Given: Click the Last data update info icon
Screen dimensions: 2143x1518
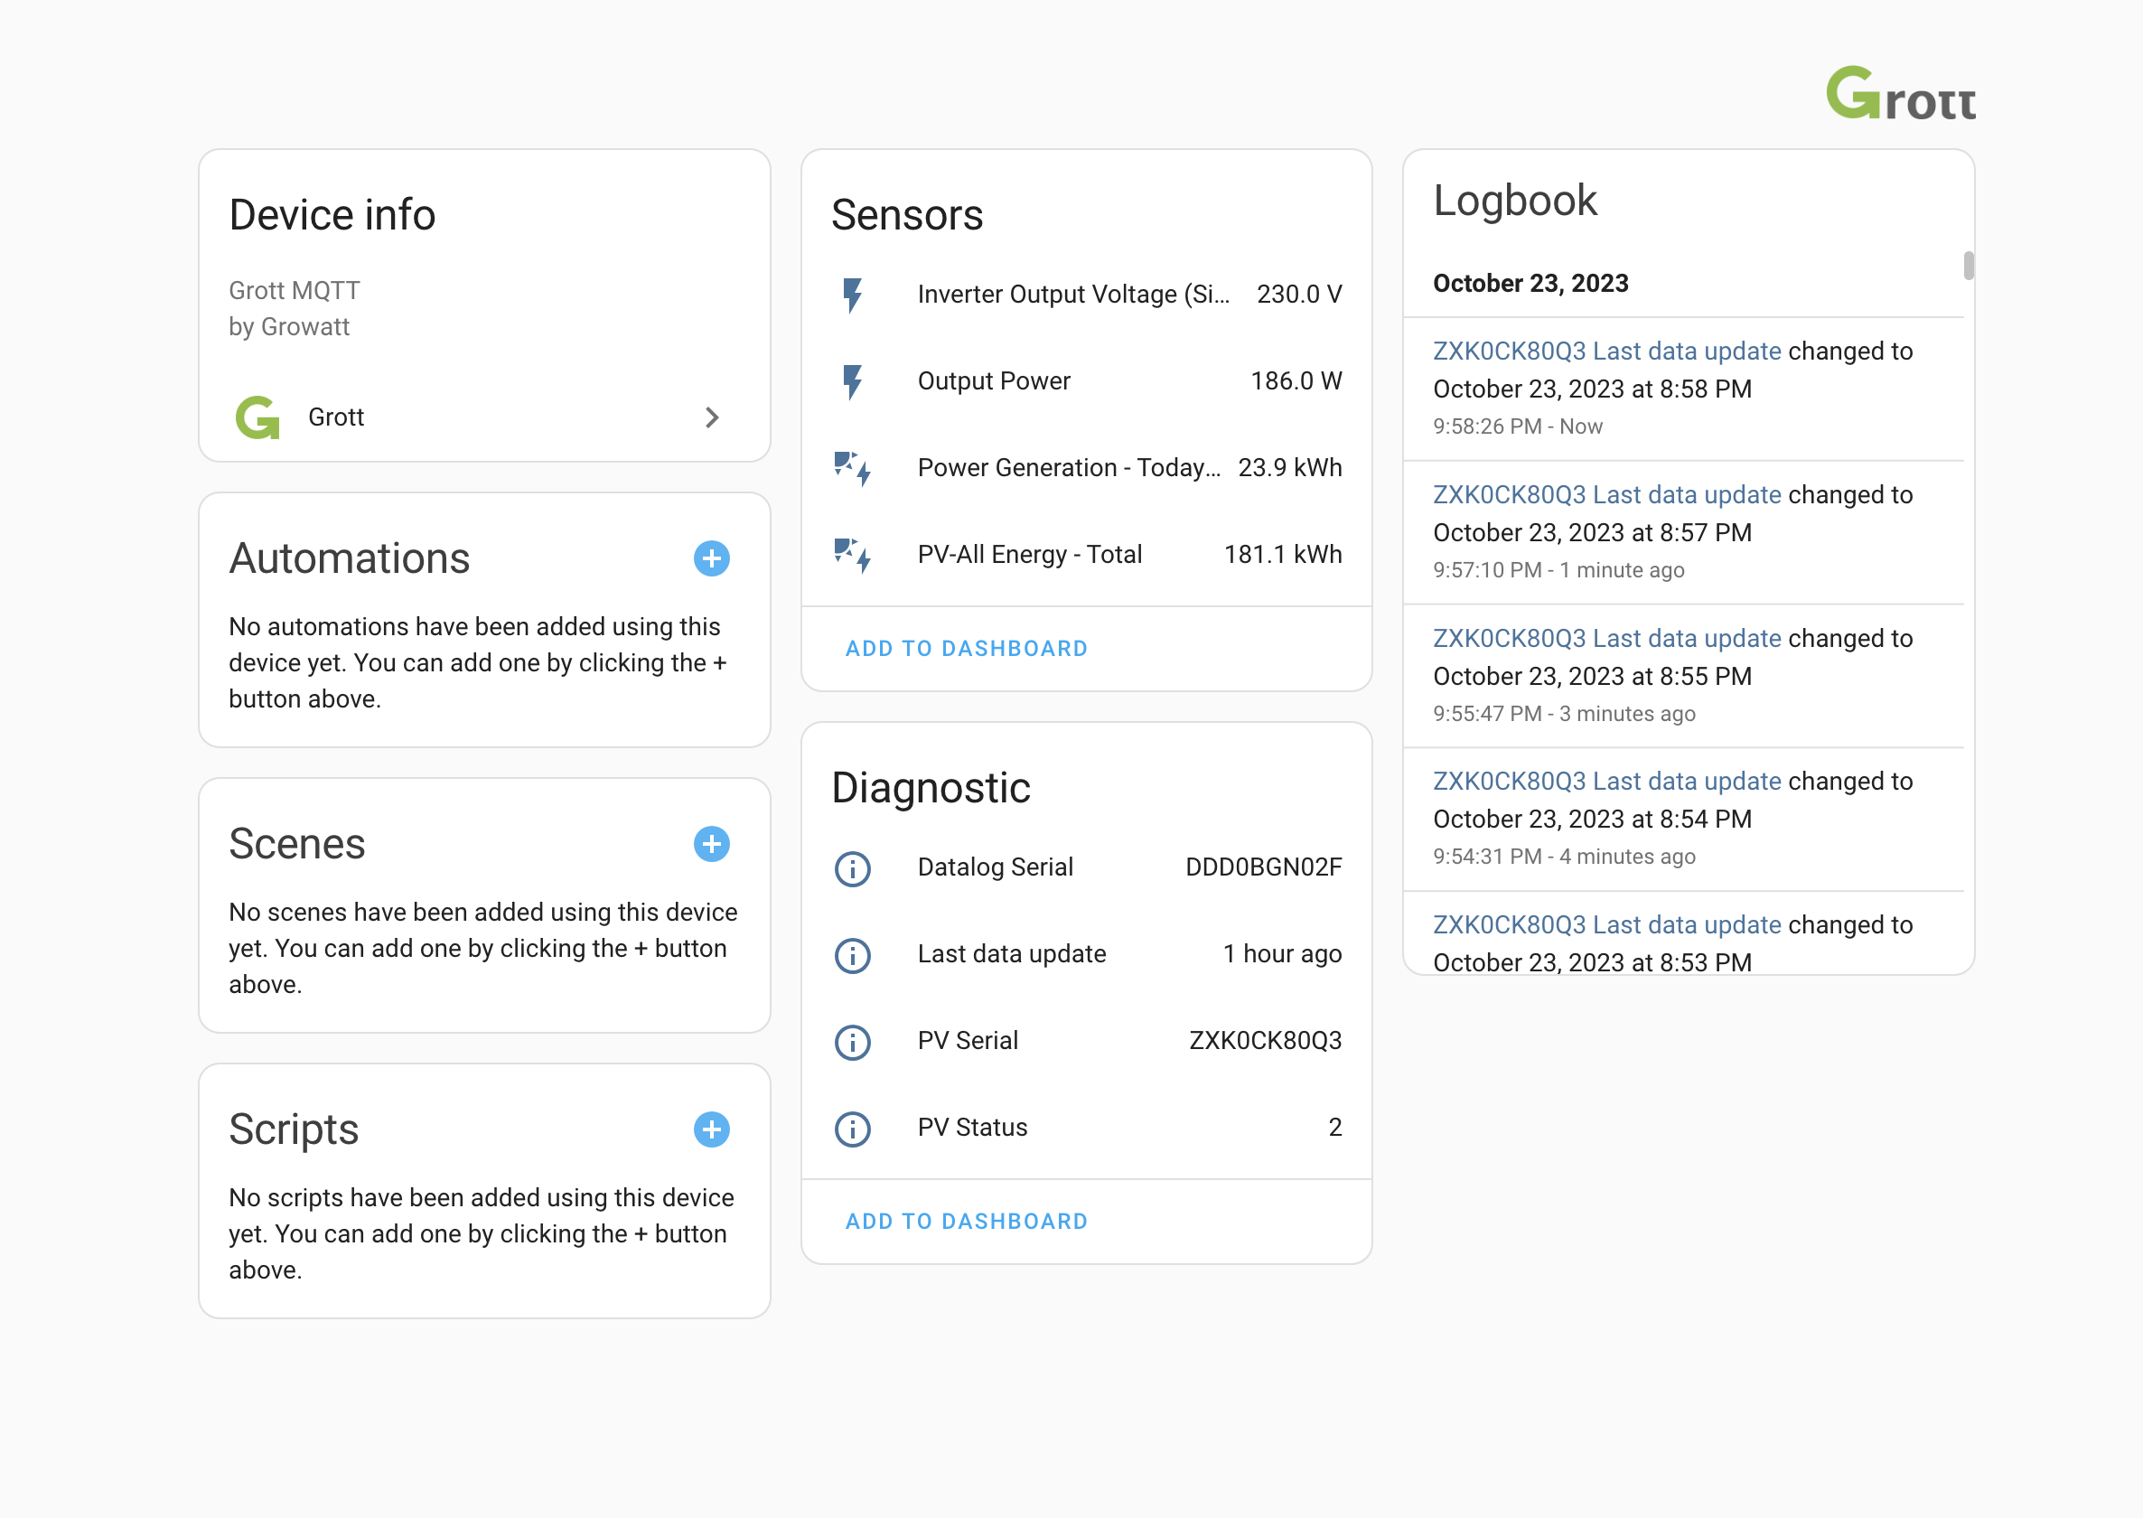Looking at the screenshot, I should coord(851,955).
